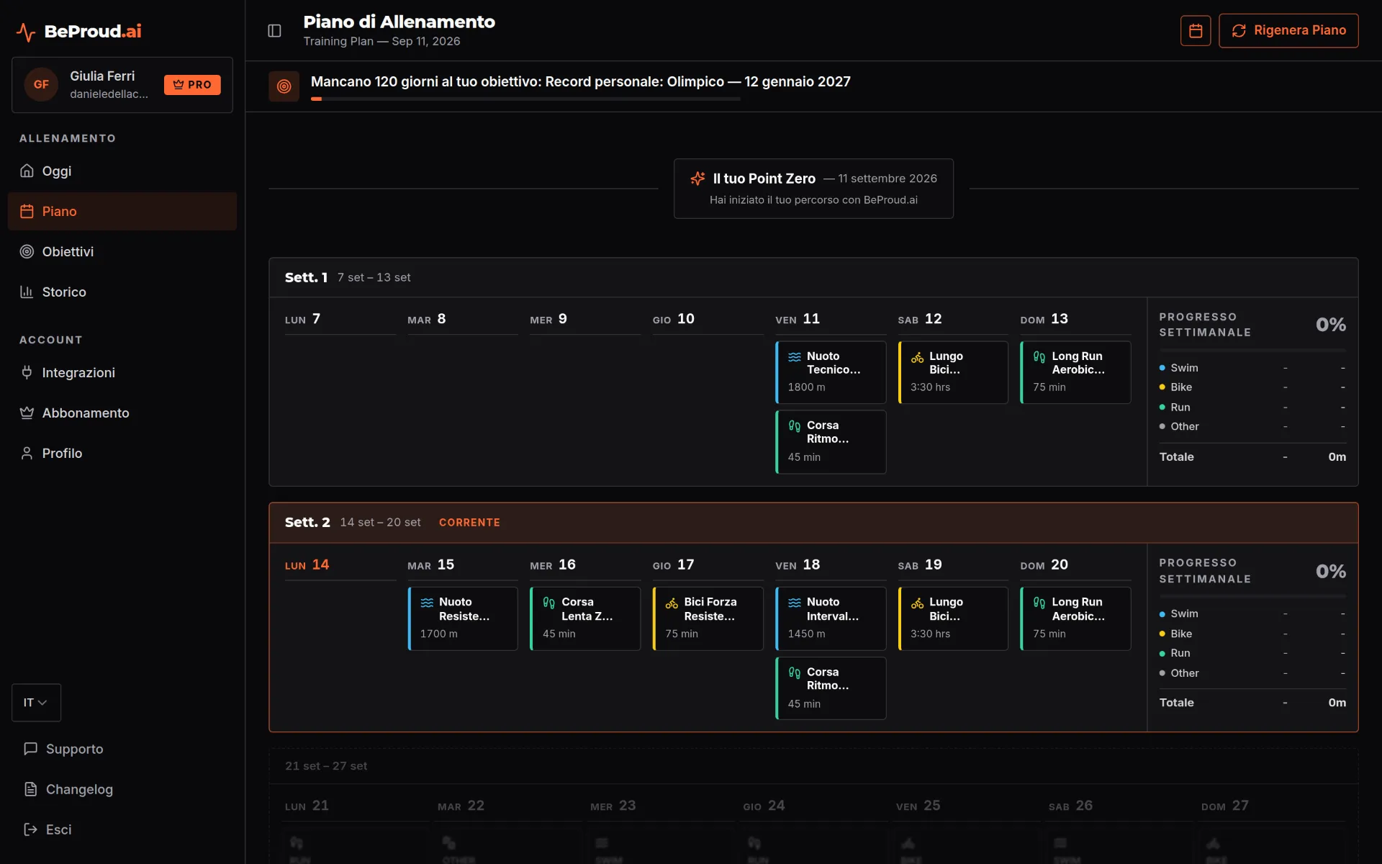Open Corsa Ritmo workout on Ven 18
The height and width of the screenshot is (864, 1382).
831,688
